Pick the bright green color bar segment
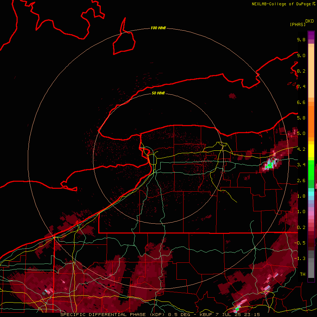Screen dimensions: 317x317 [311, 170]
